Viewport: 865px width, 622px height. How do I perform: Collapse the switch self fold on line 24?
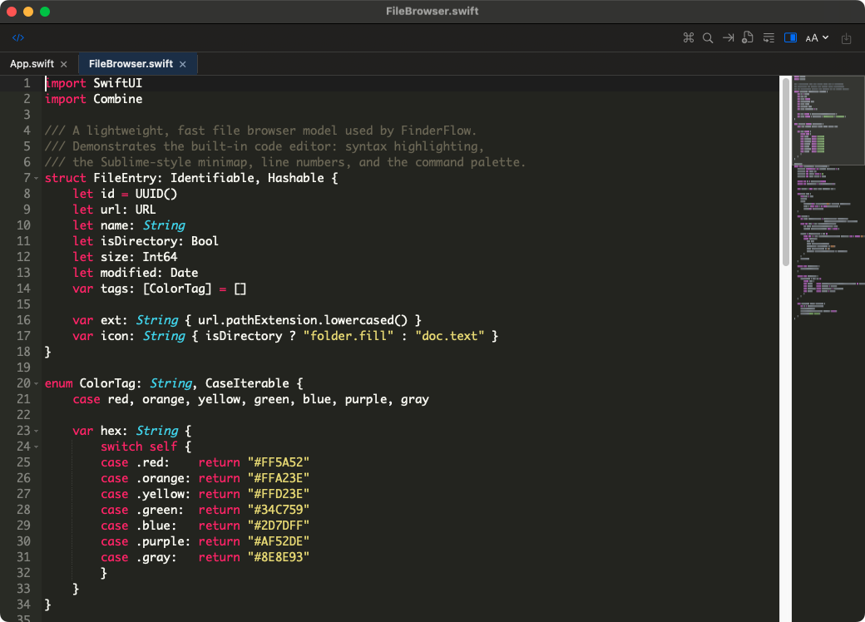[x=37, y=447]
